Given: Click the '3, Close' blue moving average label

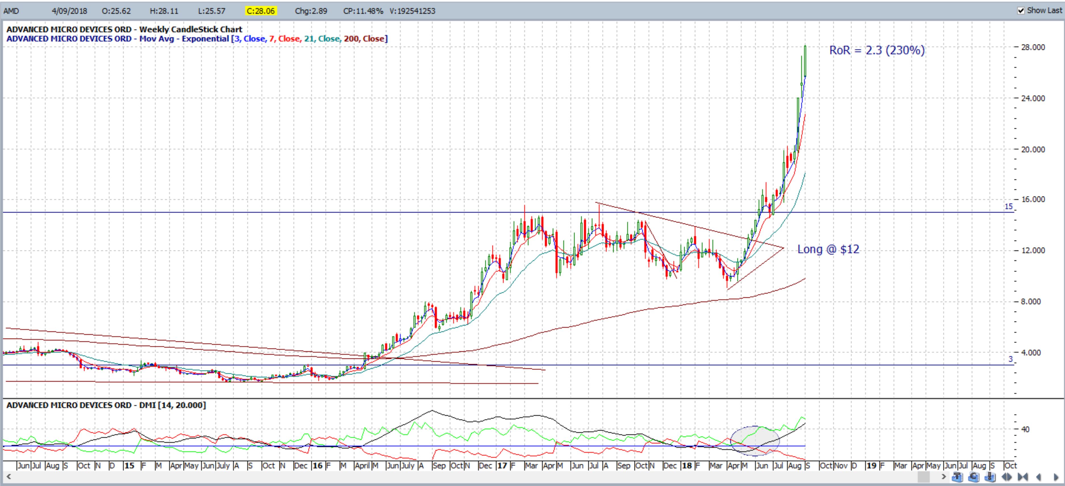Looking at the screenshot, I should coord(249,39).
